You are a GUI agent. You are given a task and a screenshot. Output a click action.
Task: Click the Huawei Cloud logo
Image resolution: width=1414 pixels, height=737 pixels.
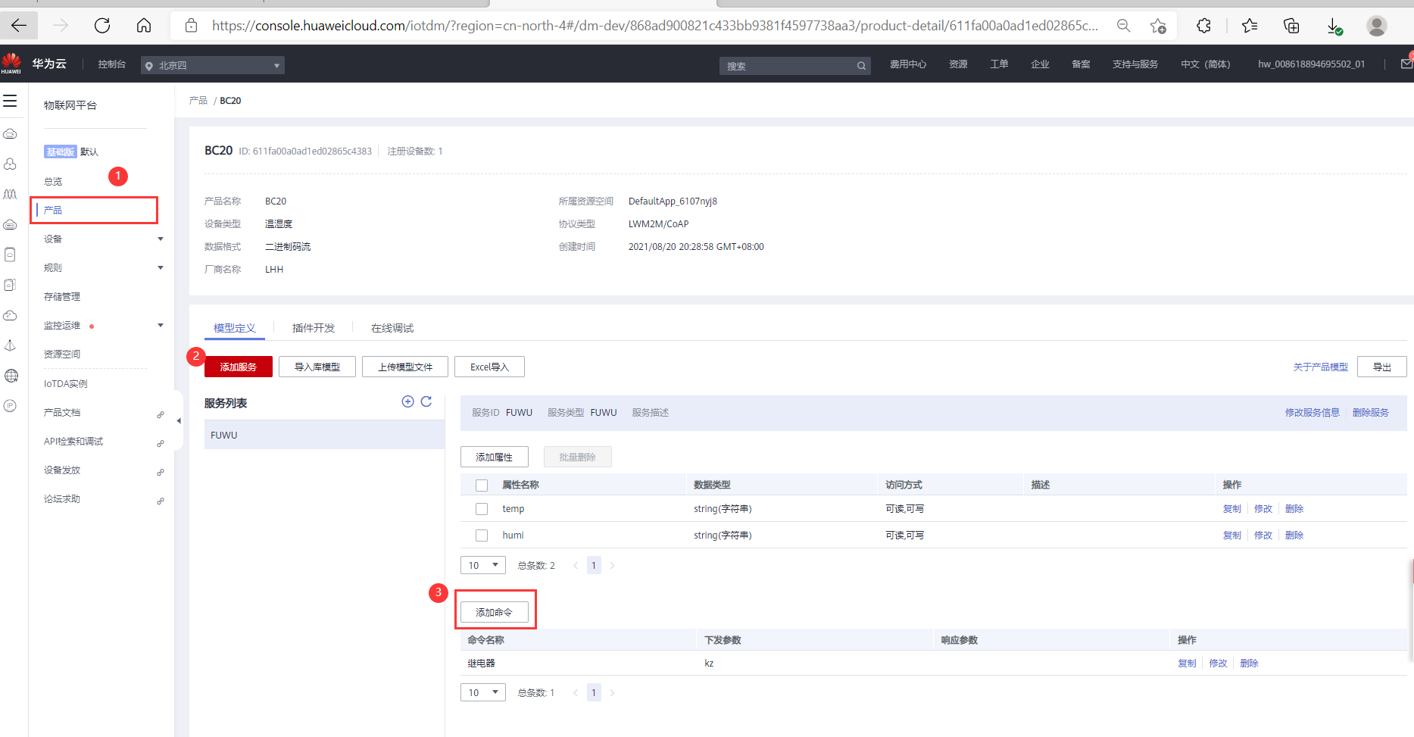click(x=11, y=64)
